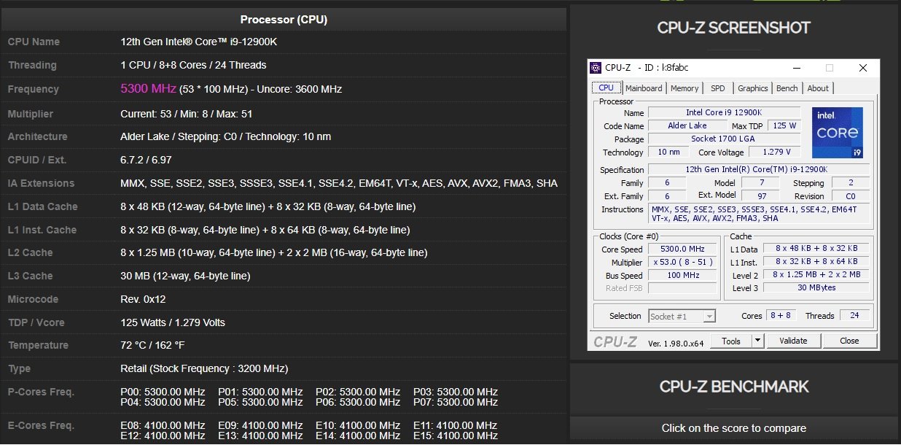
Task: Click the Multiplier x 53.0 field in CPU-Z
Action: pyautogui.click(x=682, y=262)
